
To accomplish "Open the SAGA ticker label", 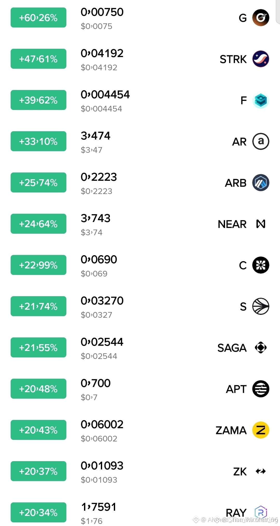I will click(x=232, y=348).
